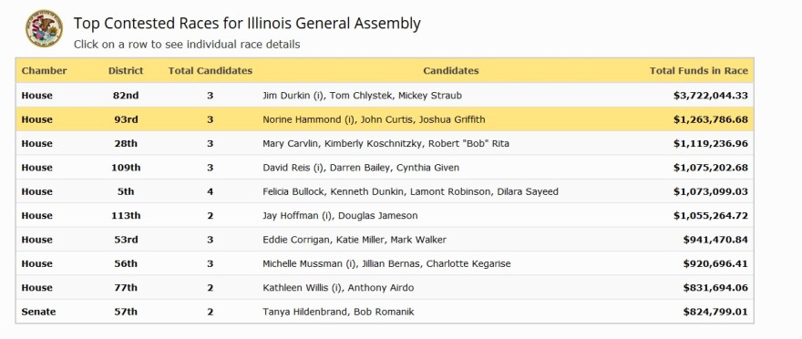This screenshot has height=339, width=802.
Task: Click the Total Funds in Race header
Action: pos(699,71)
